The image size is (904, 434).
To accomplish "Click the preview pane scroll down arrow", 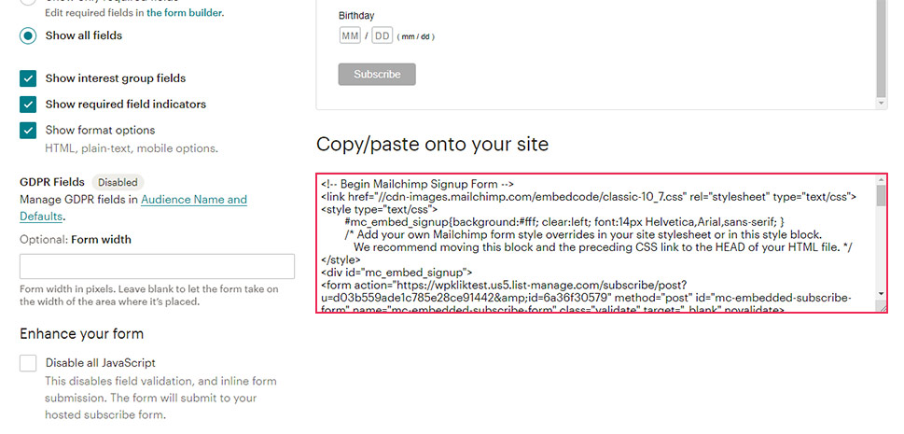I will click(881, 103).
